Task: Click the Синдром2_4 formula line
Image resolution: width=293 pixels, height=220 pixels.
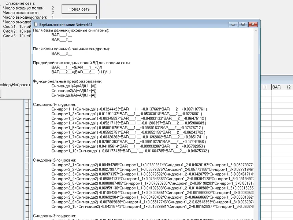Action: tap(152, 179)
